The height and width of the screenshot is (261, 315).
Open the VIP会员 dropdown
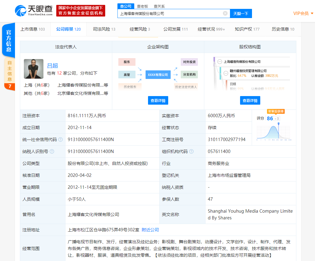[303, 13]
